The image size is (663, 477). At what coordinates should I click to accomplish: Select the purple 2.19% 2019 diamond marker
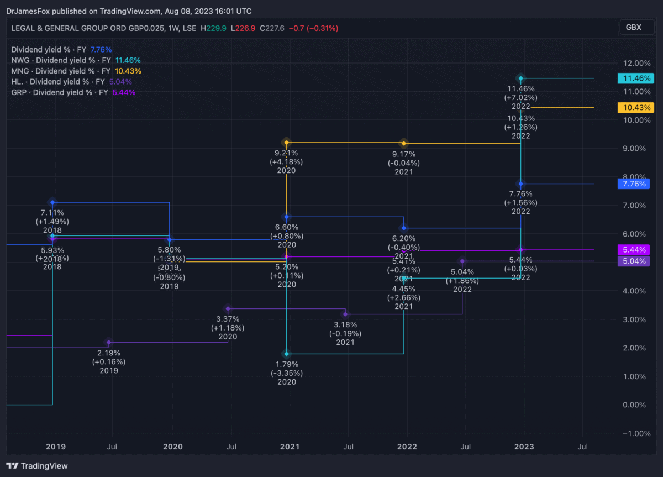click(x=109, y=343)
